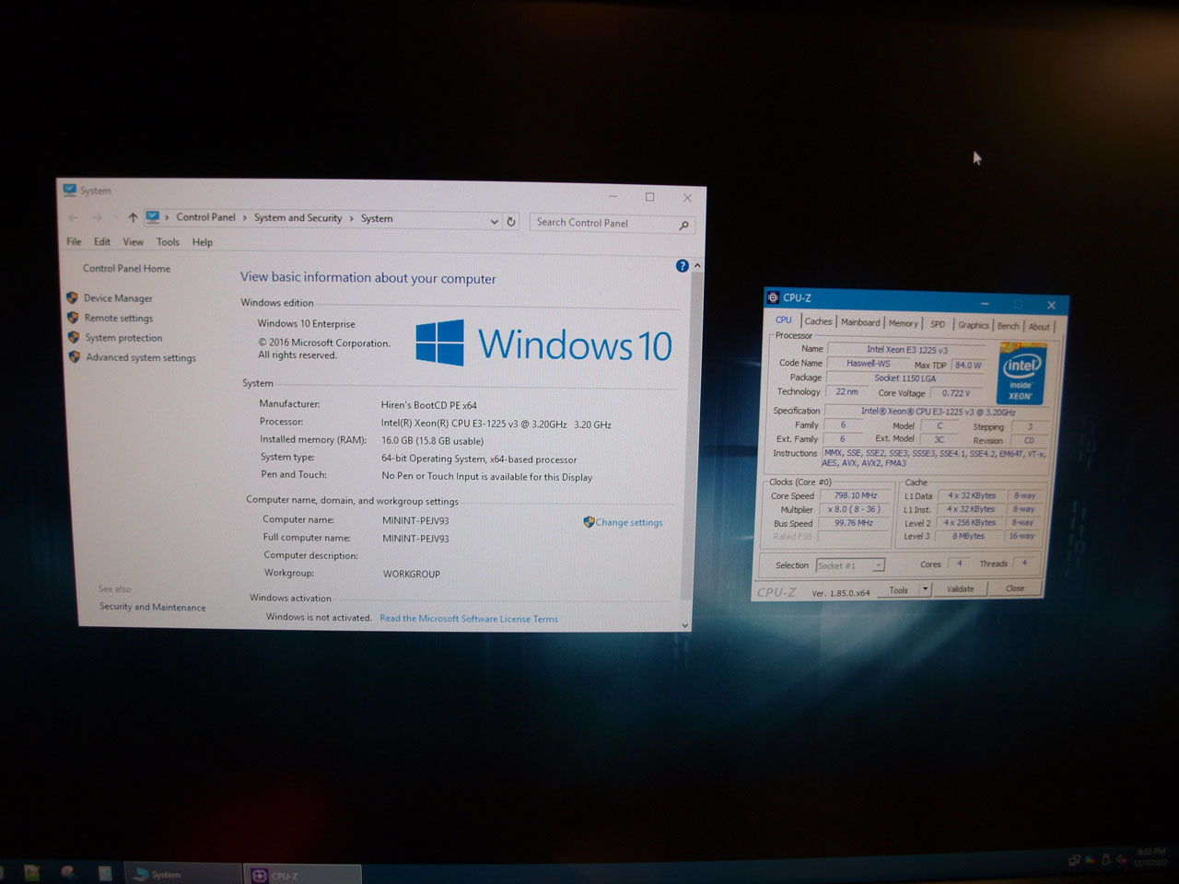This screenshot has height=884, width=1179.
Task: Open the dropdown arrow beside the Tools button
Action: point(926,589)
